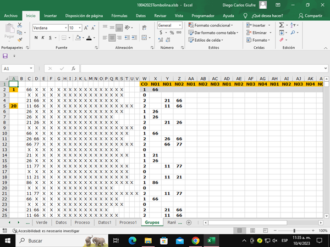Decrease font size with the small A icon
330x247 pixels.
94,28
